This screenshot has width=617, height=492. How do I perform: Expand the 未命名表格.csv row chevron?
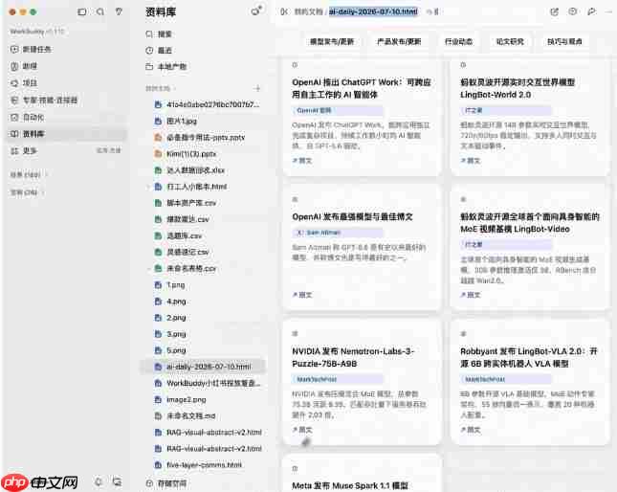(149, 268)
